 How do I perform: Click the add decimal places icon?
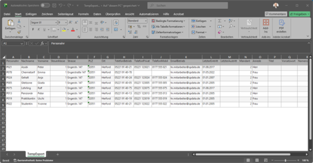pyautogui.click(x=130, y=32)
